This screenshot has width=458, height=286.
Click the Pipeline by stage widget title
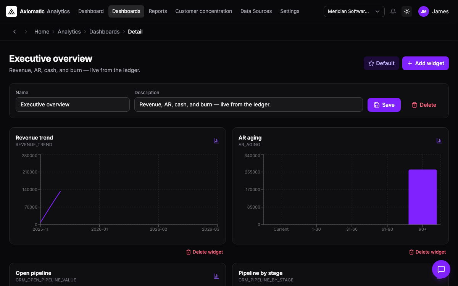(x=261, y=273)
